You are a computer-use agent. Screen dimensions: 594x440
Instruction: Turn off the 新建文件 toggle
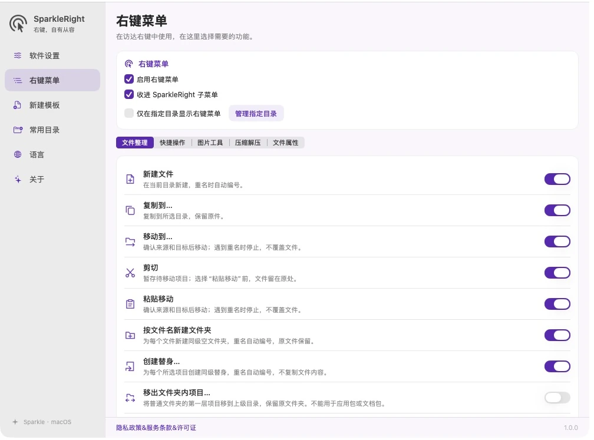click(557, 179)
